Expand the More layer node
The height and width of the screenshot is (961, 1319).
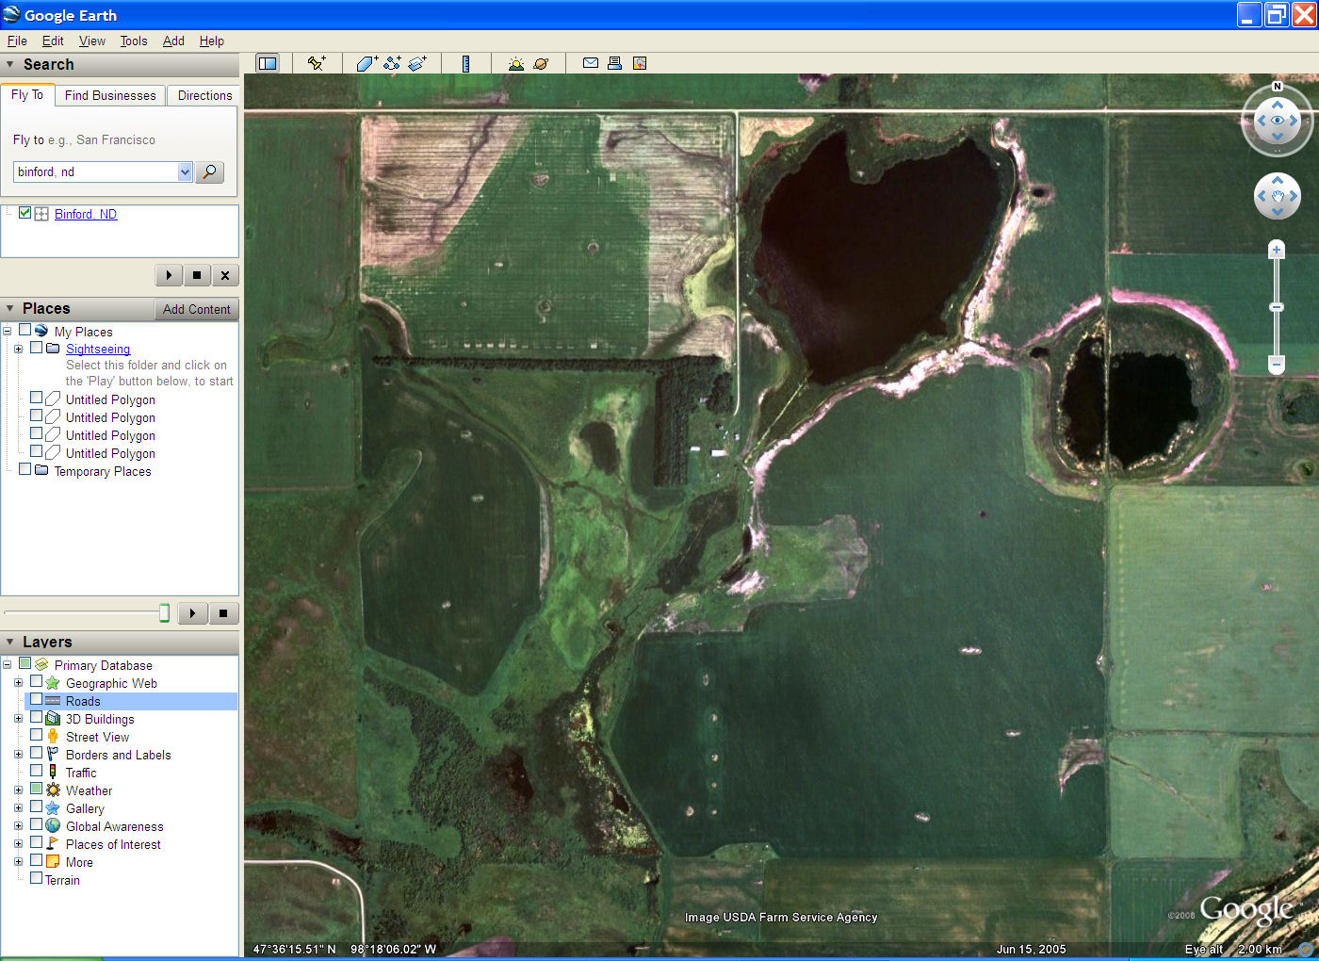pyautogui.click(x=18, y=862)
